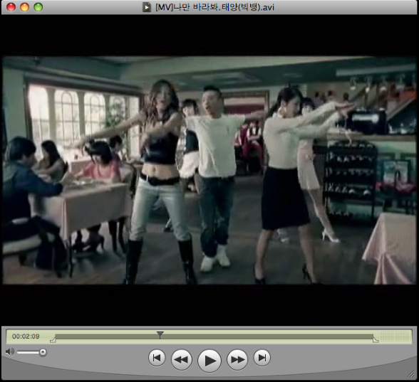Click the dotted equalizer area on timeline

395,336
